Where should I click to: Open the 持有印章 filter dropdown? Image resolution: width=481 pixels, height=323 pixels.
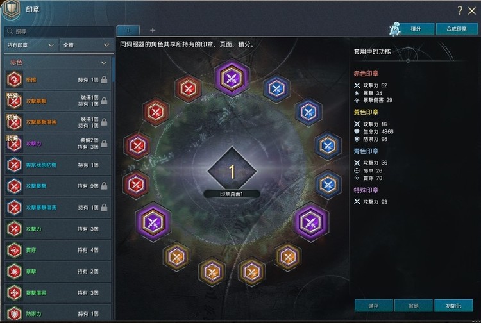31,45
